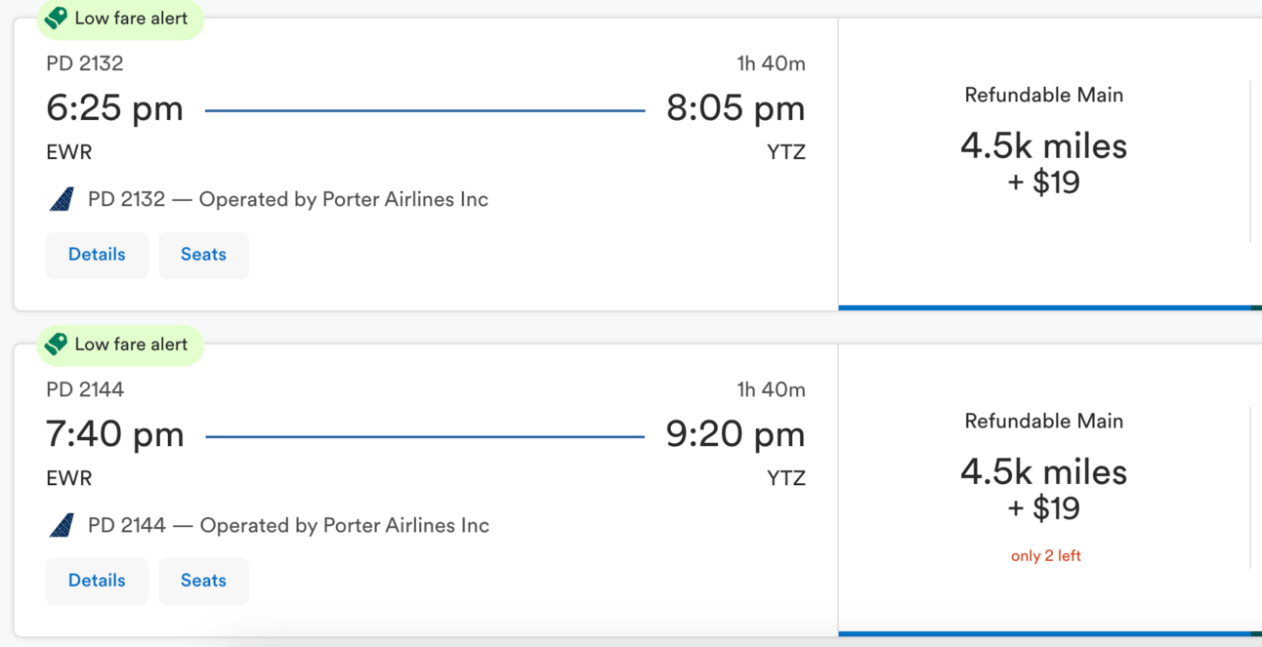This screenshot has width=1262, height=647.
Task: Click the 9:20 pm arrival time
Action: point(736,434)
